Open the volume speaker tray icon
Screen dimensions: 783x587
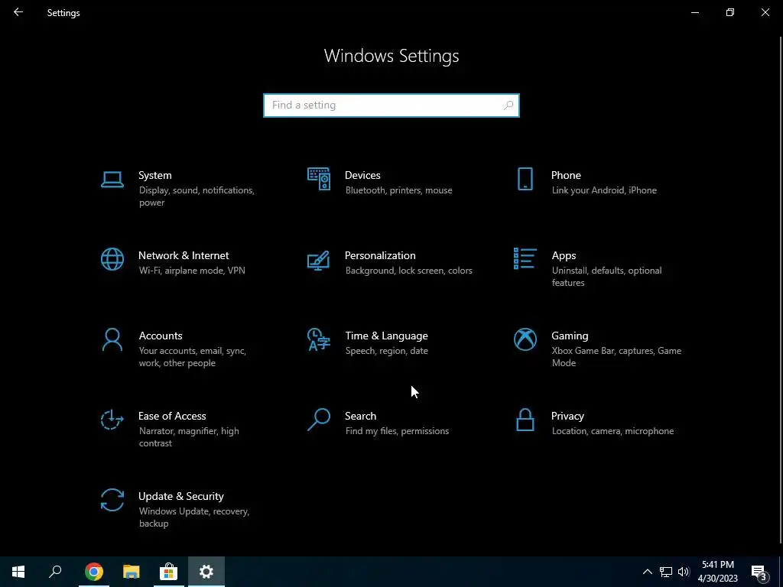684,572
